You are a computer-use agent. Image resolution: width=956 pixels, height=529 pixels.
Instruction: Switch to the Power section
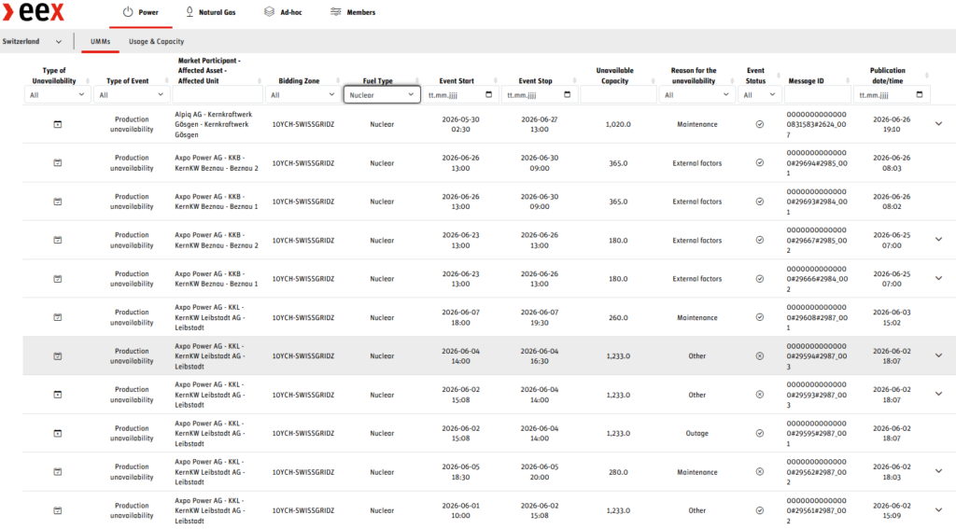141,12
